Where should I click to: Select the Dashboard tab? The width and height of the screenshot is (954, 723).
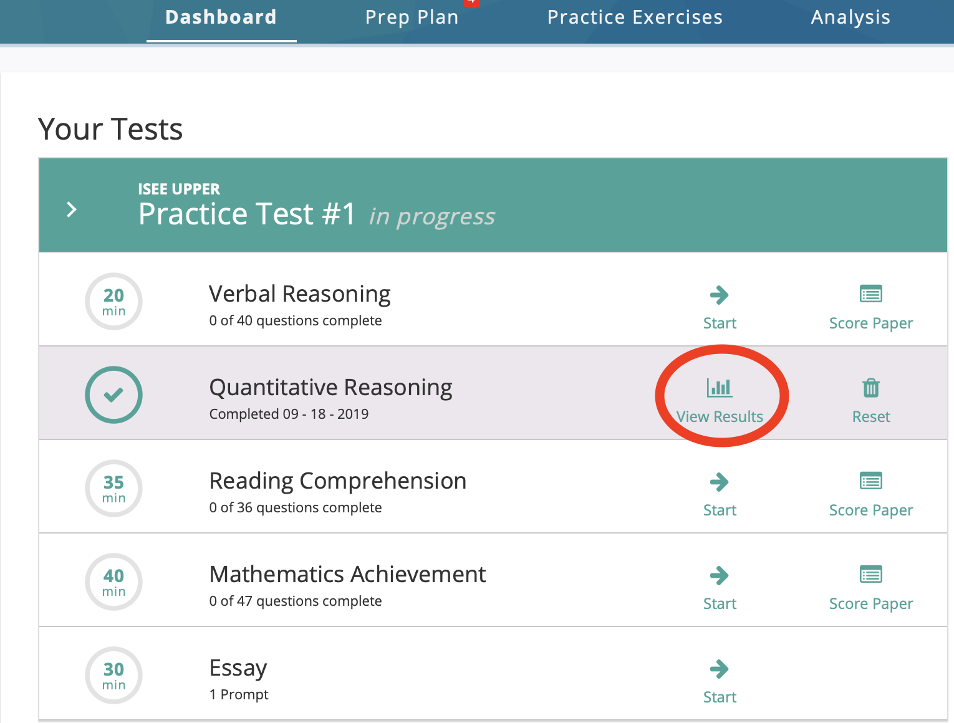pos(221,17)
